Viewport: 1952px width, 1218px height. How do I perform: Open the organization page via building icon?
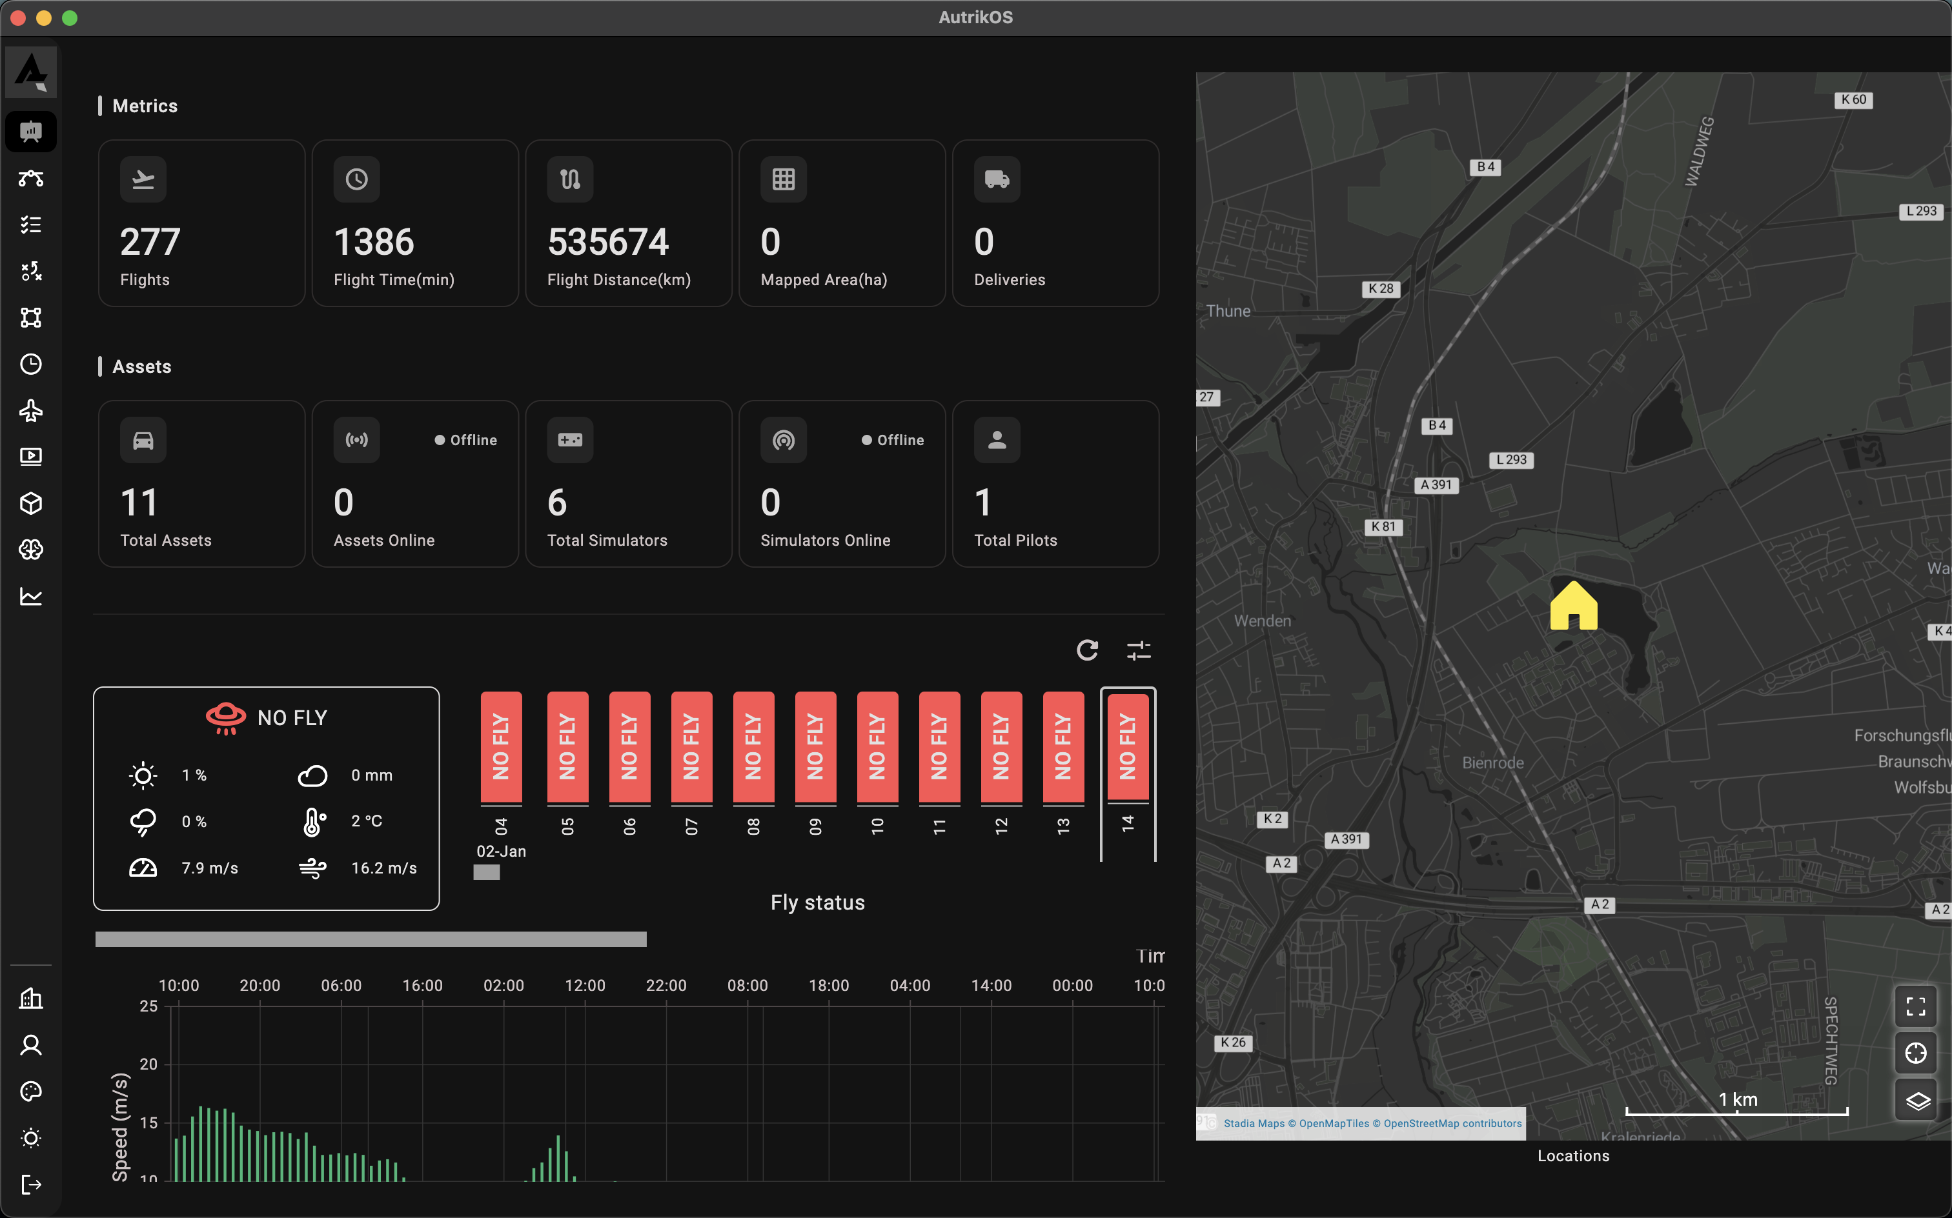(30, 999)
